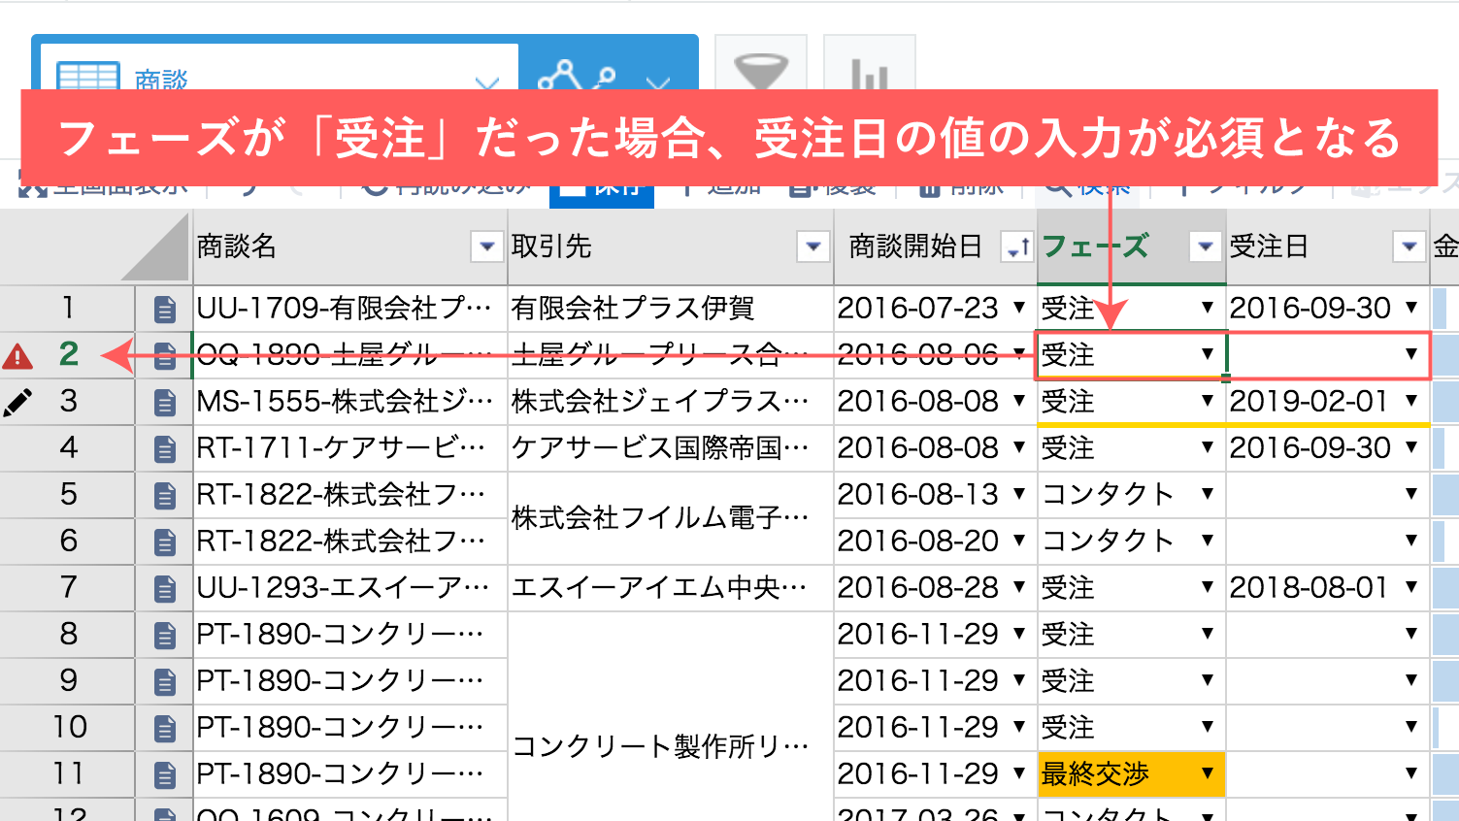
Task: Select cell ケアサービス国際帝国…
Action: 671,448
